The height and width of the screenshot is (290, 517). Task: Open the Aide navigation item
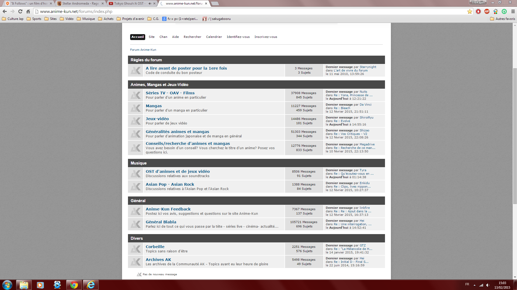click(x=175, y=37)
